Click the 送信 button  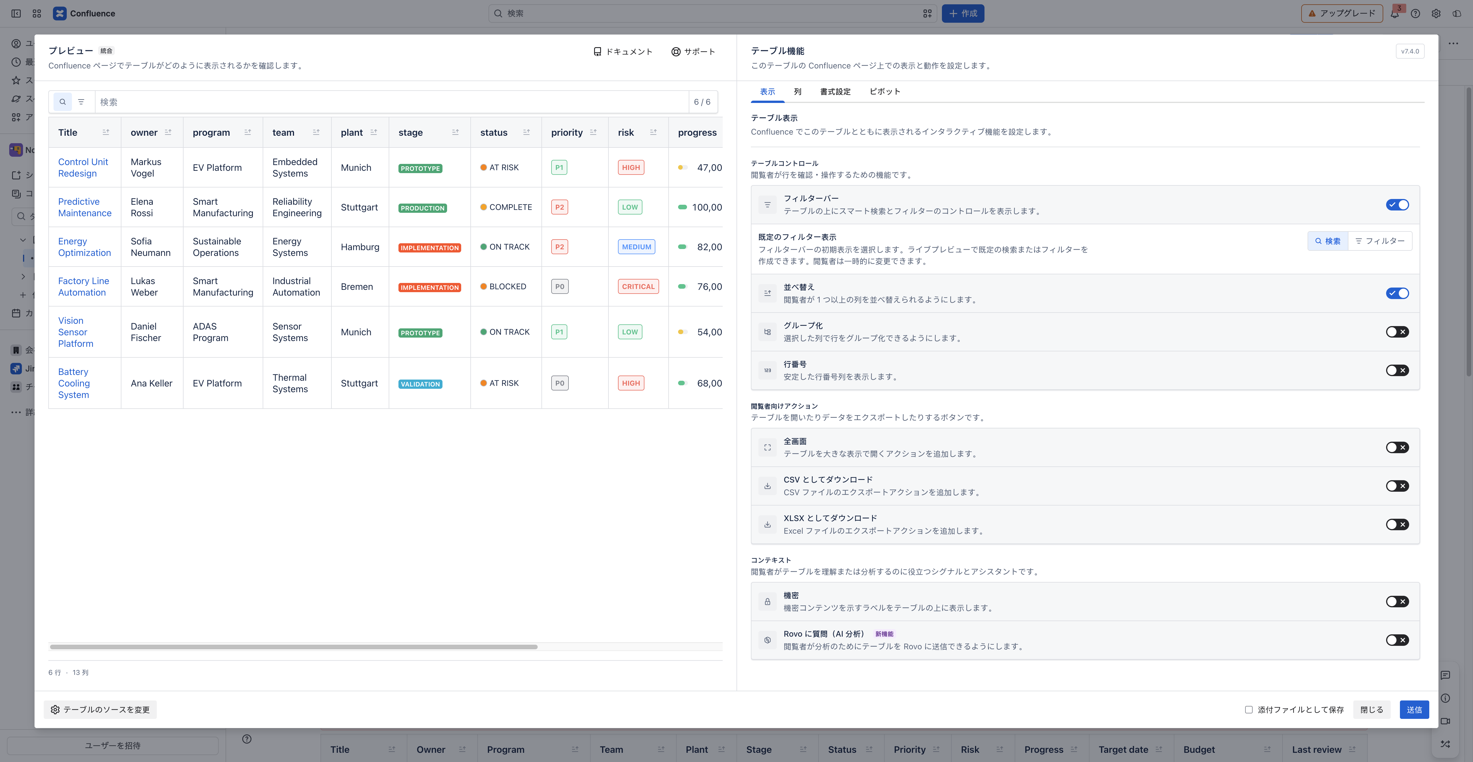[x=1414, y=709]
